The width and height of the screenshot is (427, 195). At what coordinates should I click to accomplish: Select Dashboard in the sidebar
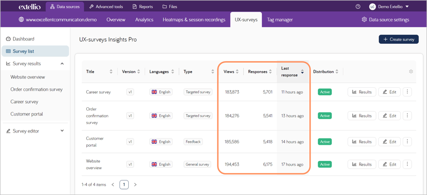[x=23, y=39]
